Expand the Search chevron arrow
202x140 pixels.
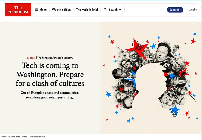point(120,10)
